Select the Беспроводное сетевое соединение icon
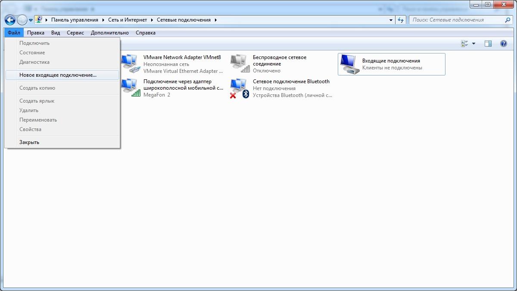 [x=240, y=64]
